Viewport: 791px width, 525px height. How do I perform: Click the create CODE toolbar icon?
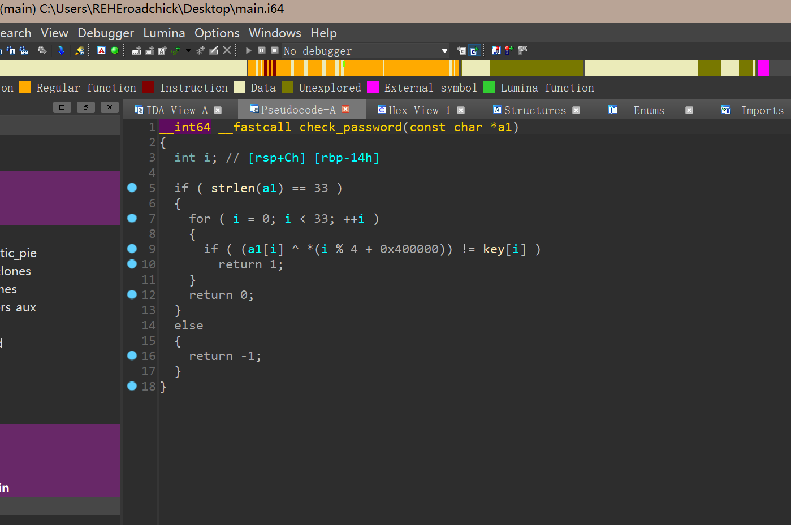point(137,51)
